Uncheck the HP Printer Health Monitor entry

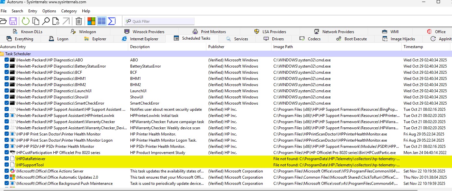[7, 134]
